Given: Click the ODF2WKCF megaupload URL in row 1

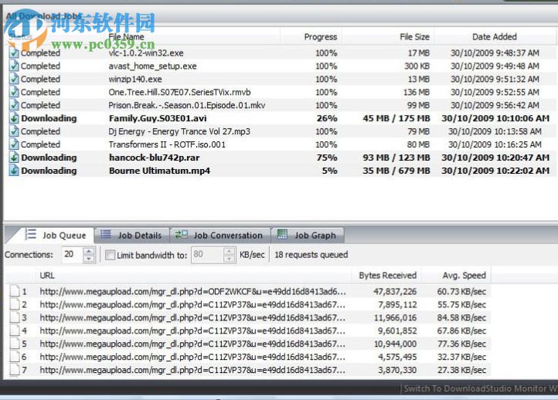Looking at the screenshot, I should [x=192, y=292].
